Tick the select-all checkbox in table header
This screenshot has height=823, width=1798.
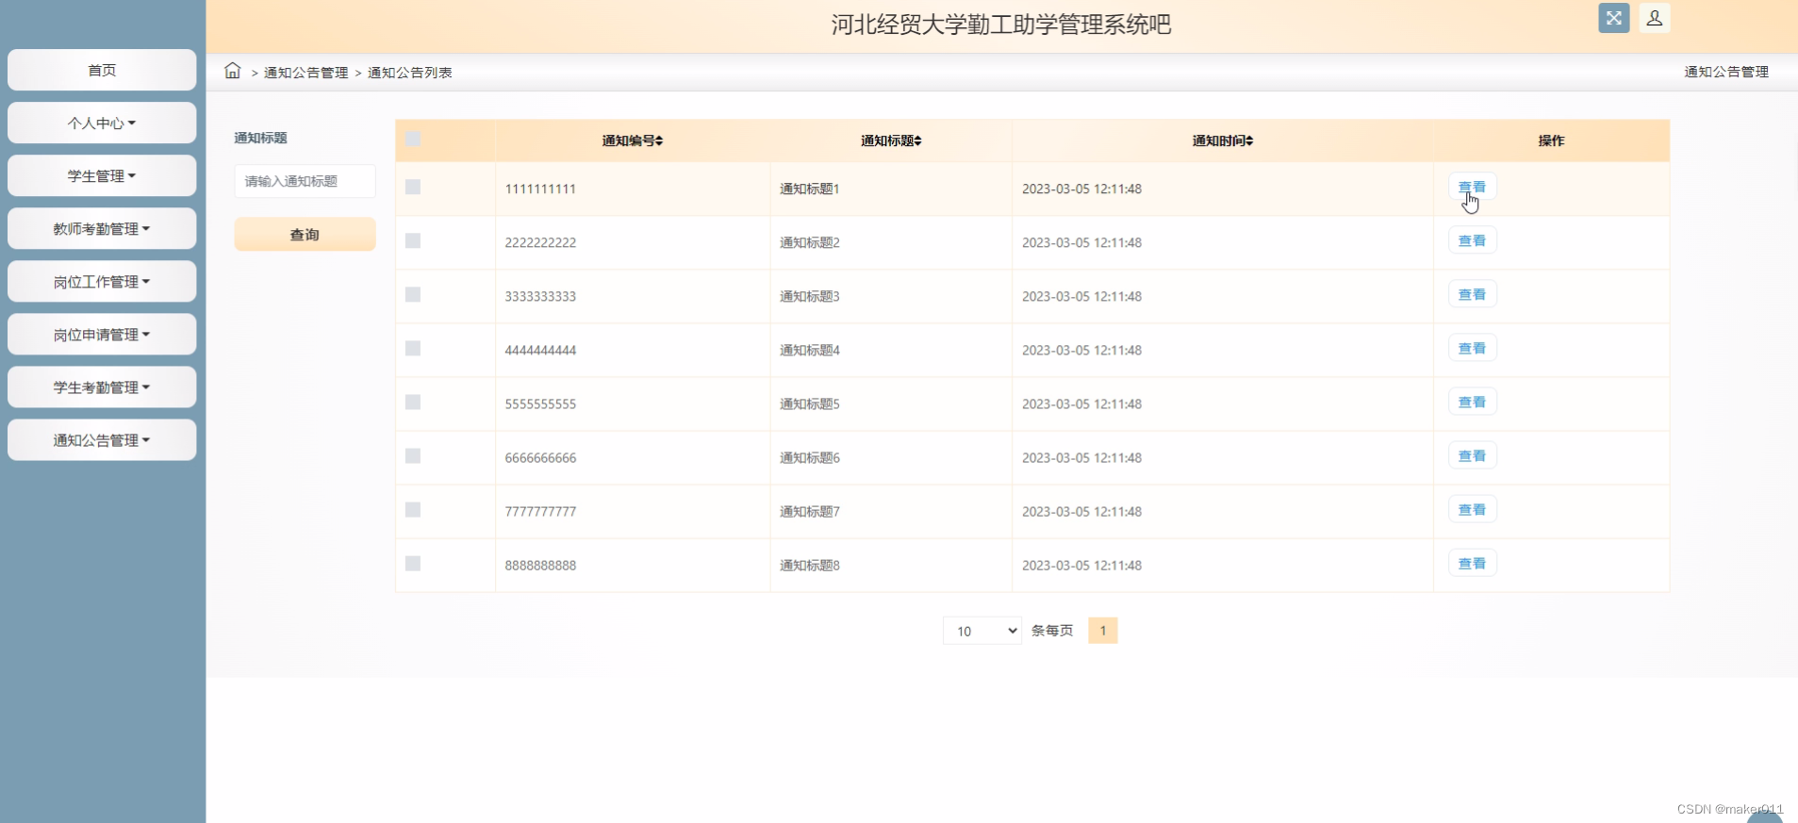413,139
